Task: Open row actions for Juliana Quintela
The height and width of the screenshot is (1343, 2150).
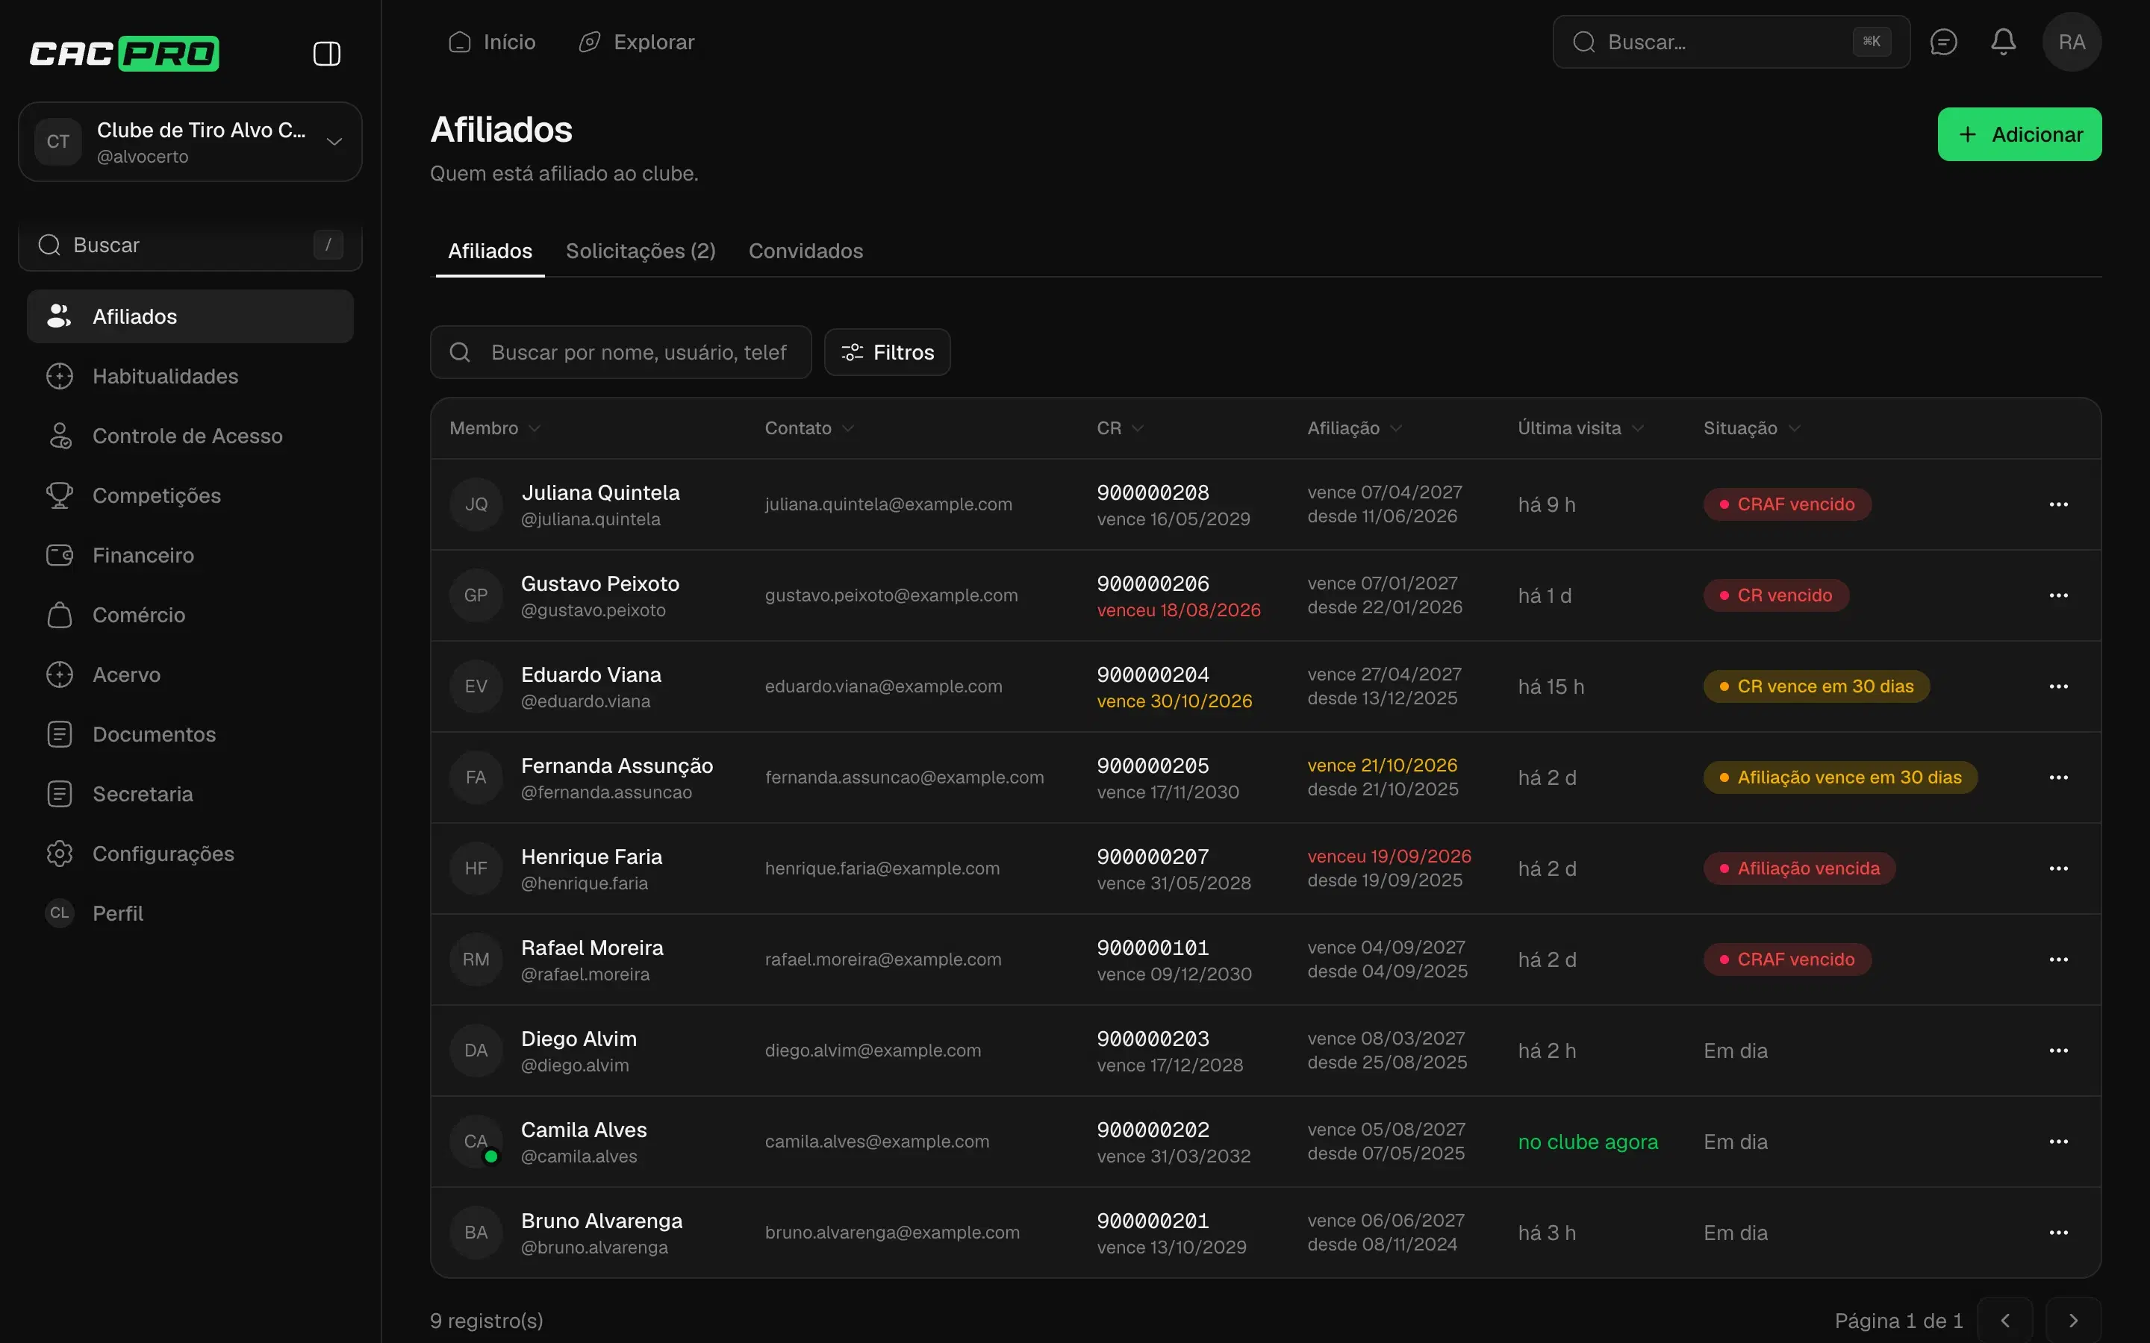Action: click(2057, 504)
